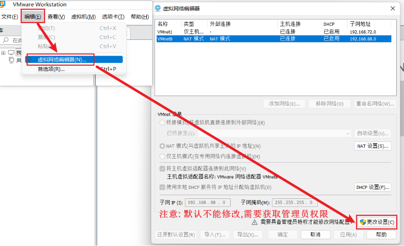Select 桥接模式 radio button
The width and height of the screenshot is (404, 246).
[x=162, y=123]
